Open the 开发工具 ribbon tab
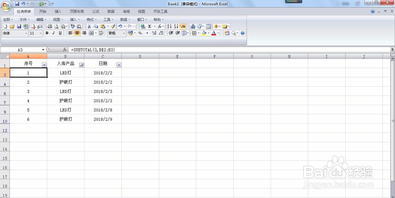Screen dimensions: 395x198 [160, 11]
